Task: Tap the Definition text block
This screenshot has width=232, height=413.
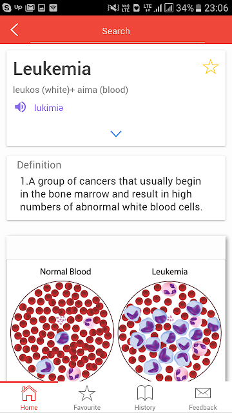Action: pyautogui.click(x=111, y=194)
